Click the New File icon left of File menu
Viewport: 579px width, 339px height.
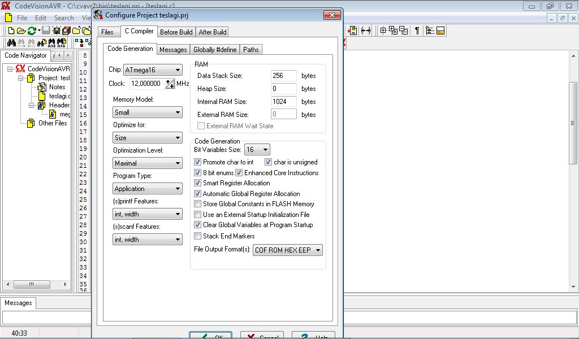[8, 18]
